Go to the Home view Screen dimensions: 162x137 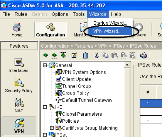[x=17, y=30]
